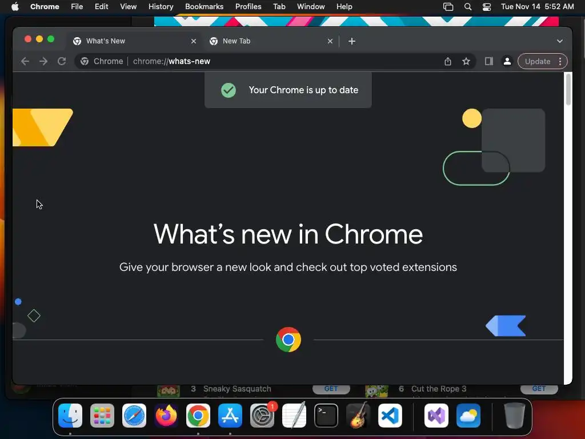This screenshot has height=439, width=585.
Task: Open the Bookmarks menu
Action: point(204,6)
